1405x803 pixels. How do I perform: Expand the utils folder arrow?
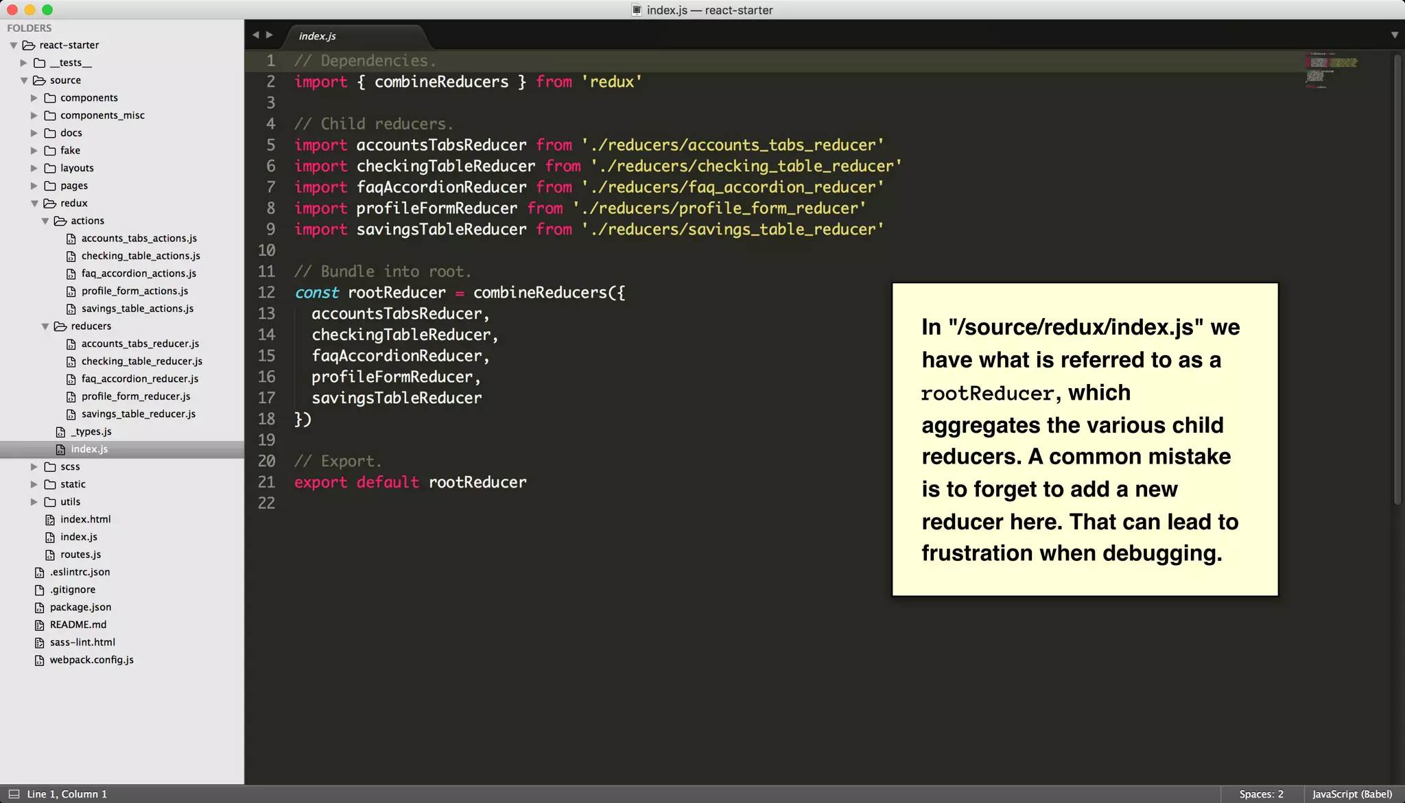click(34, 502)
